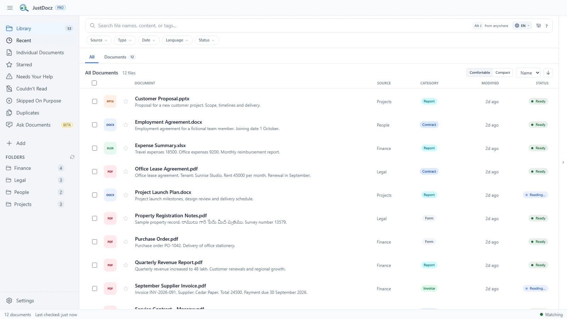
Task: Star the Expense Summary.xlsx document
Action: [x=126, y=148]
